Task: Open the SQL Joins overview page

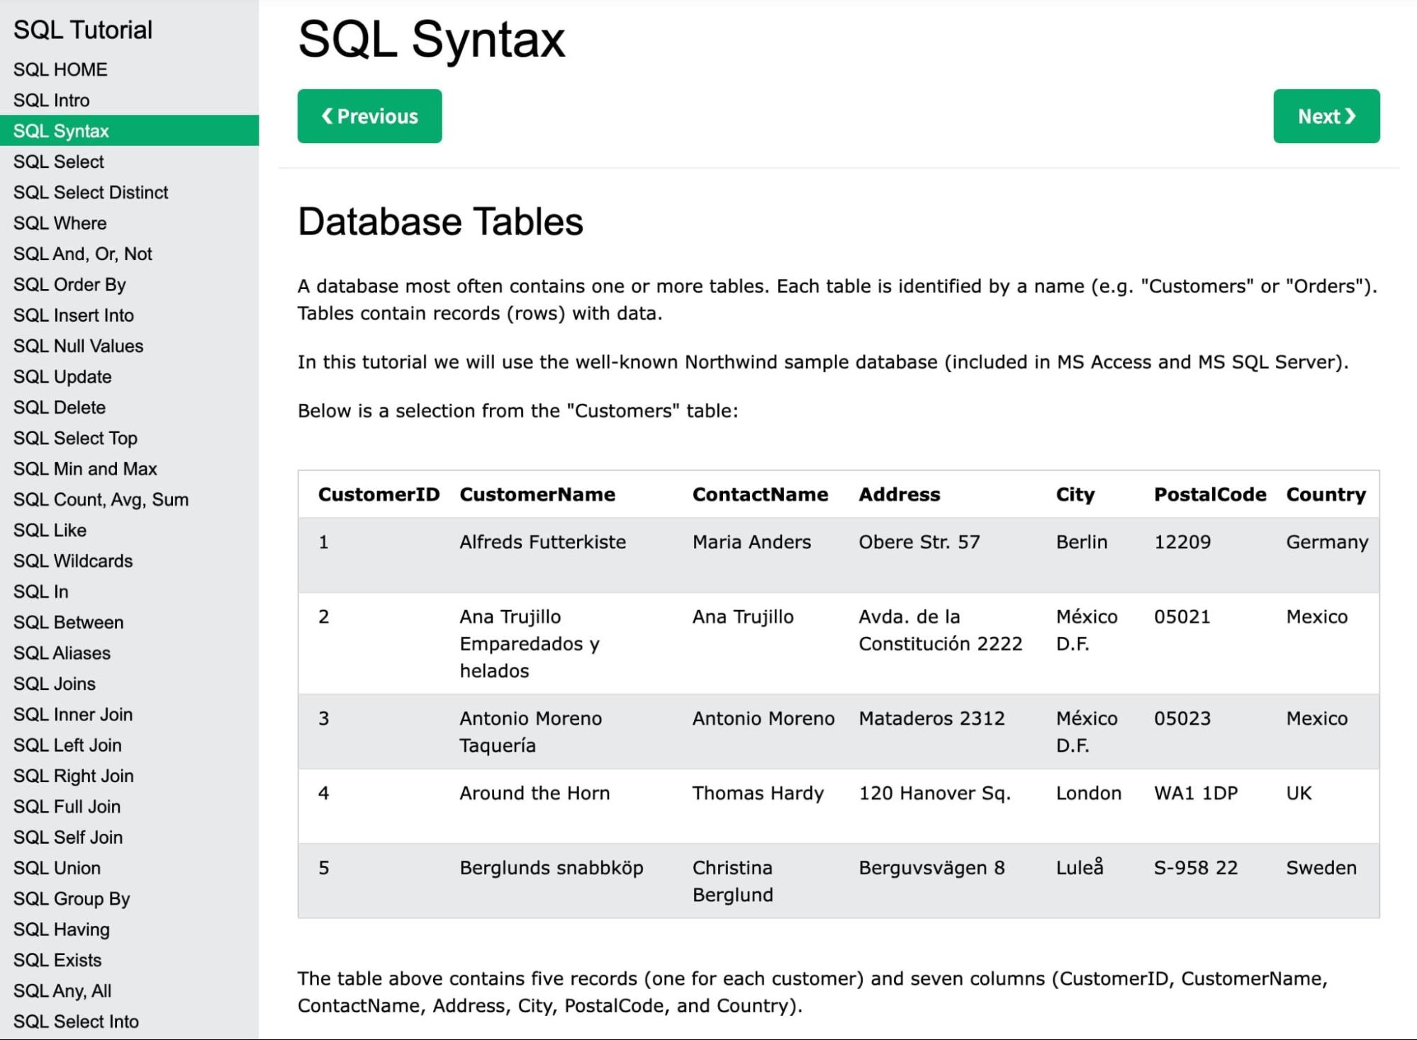Action: pos(55,684)
